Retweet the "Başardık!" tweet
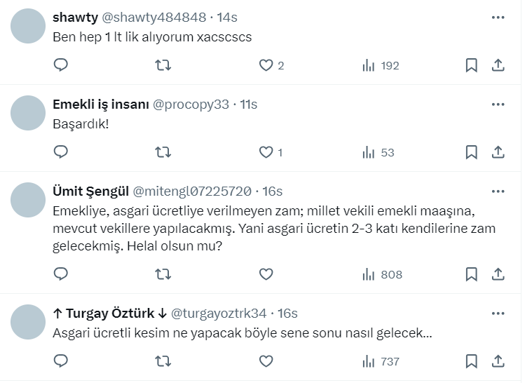 tap(163, 152)
